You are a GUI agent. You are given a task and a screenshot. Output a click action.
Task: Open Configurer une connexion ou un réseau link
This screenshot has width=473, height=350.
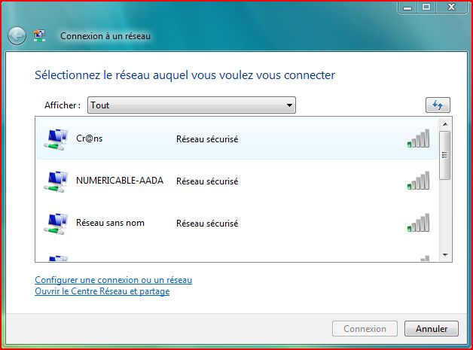pos(114,280)
